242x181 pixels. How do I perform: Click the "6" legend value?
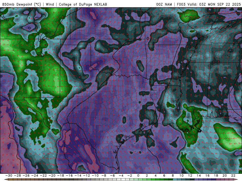(x=164, y=176)
